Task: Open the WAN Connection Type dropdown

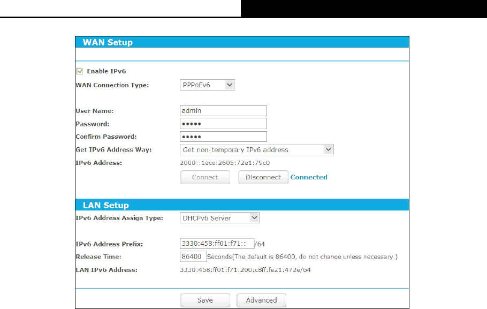Action: point(207,85)
